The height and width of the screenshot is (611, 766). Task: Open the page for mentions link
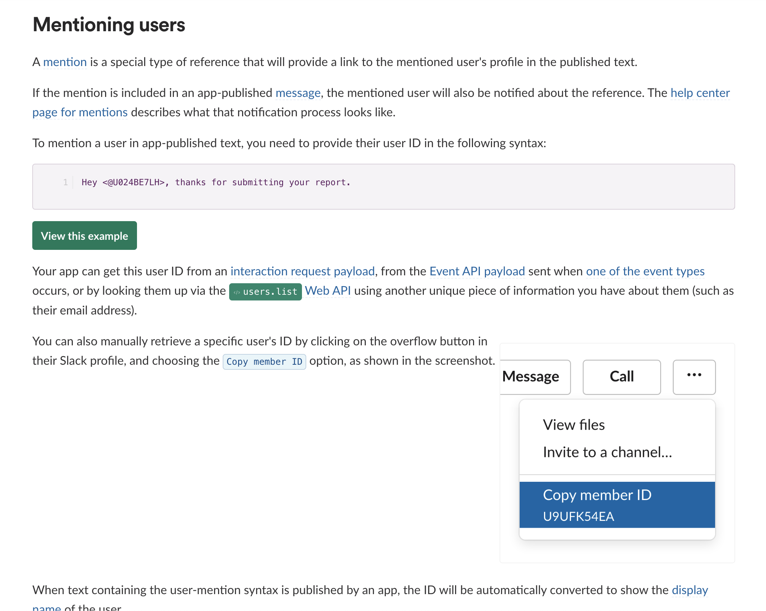80,112
